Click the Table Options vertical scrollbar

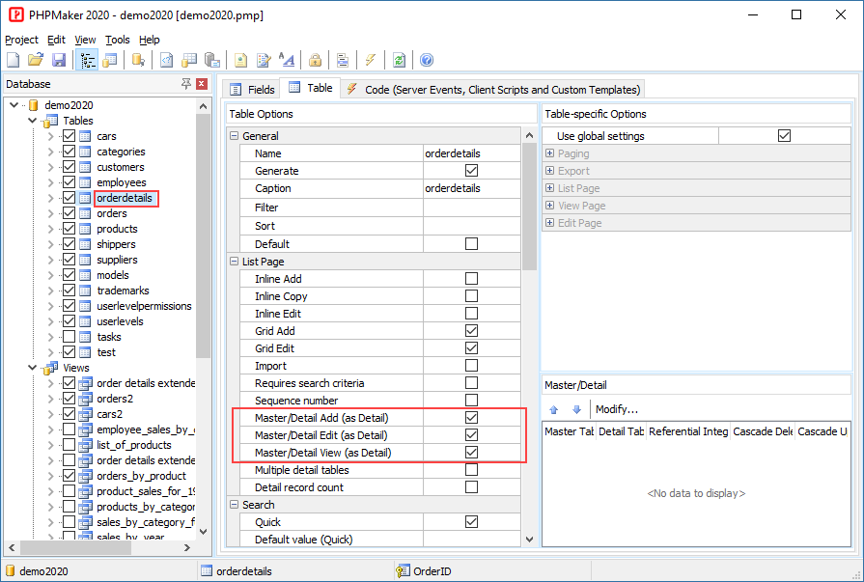pyautogui.click(x=529, y=386)
